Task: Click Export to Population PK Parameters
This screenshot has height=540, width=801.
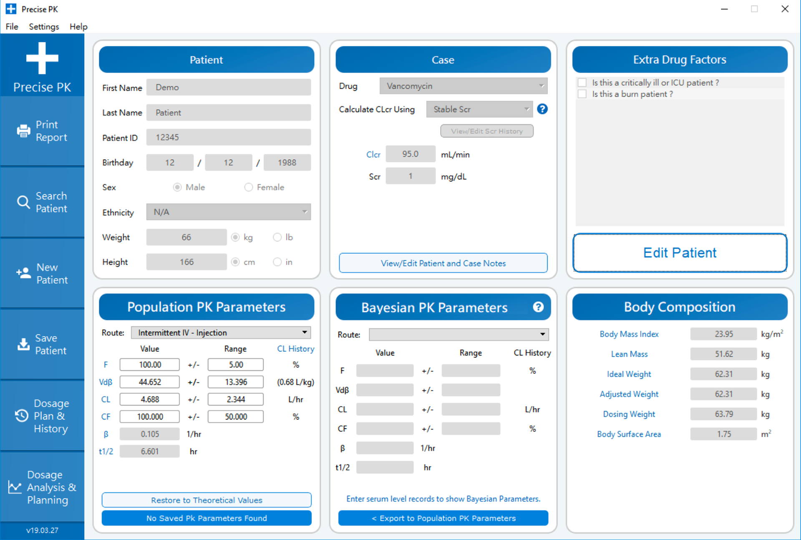Action: pos(443,518)
